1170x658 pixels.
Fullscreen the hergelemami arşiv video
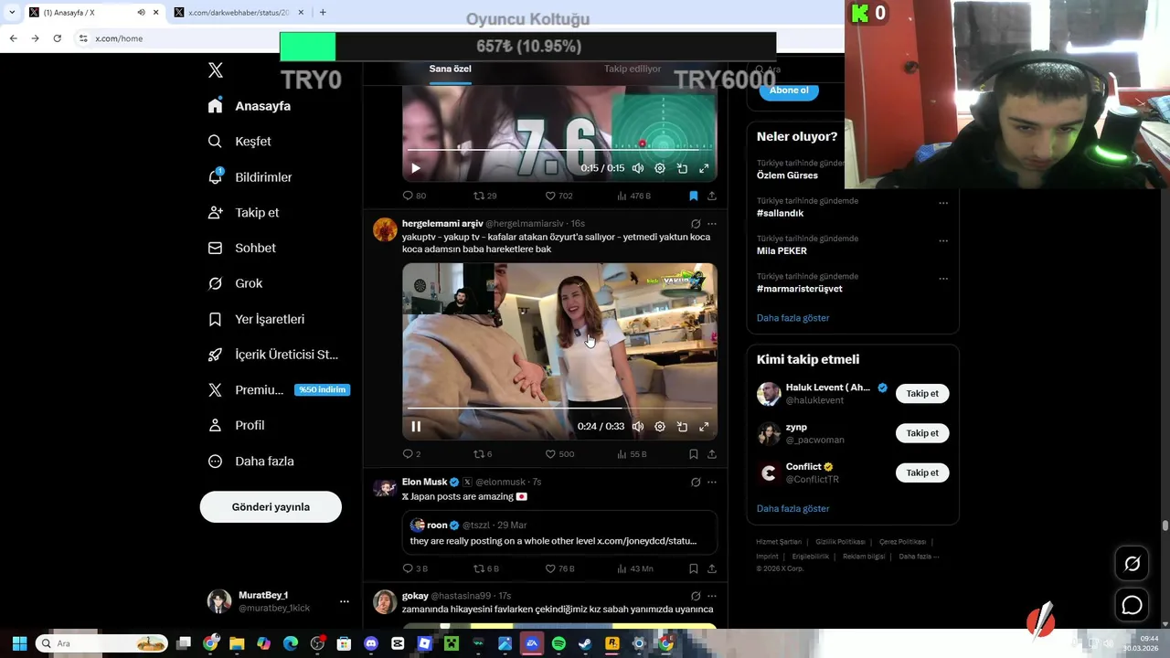pos(704,427)
